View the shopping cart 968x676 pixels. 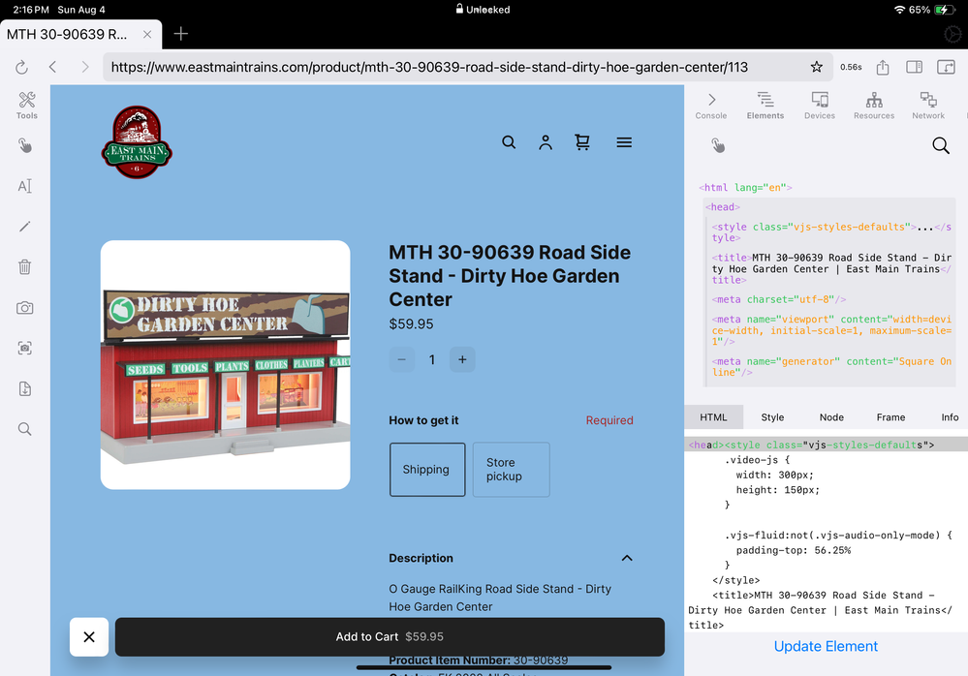582,142
